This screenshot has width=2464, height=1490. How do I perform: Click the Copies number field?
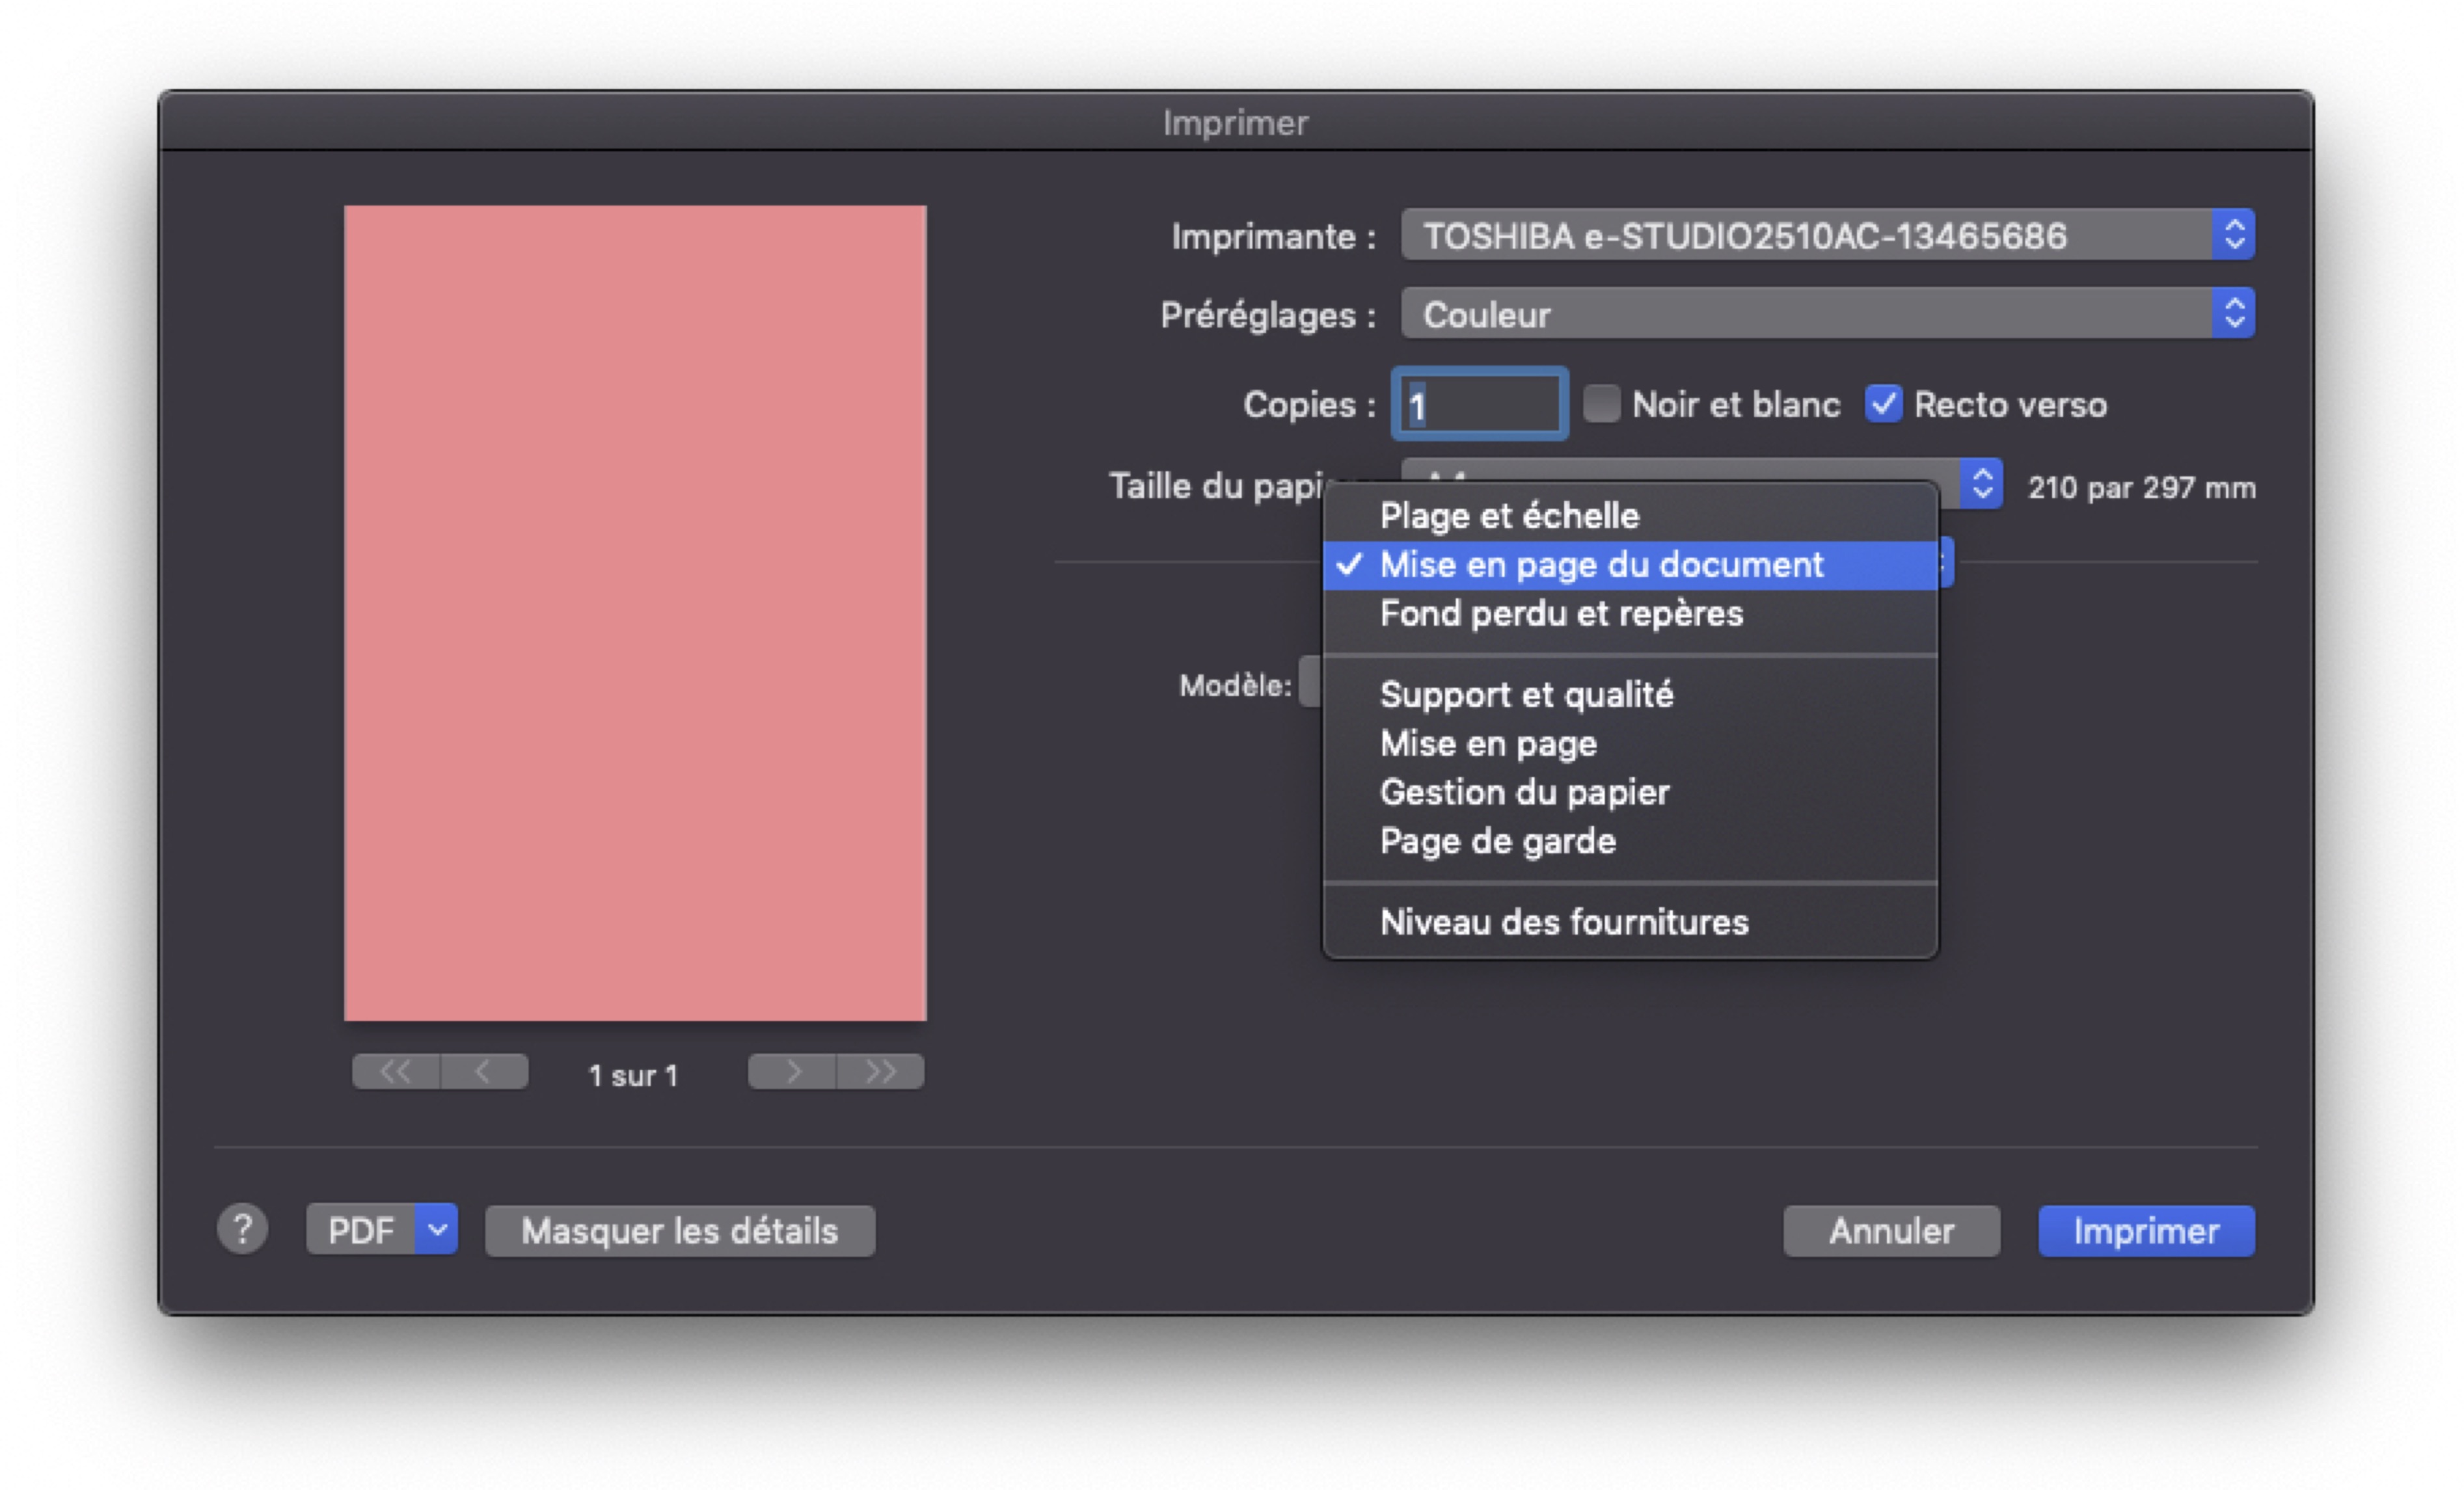(1480, 405)
